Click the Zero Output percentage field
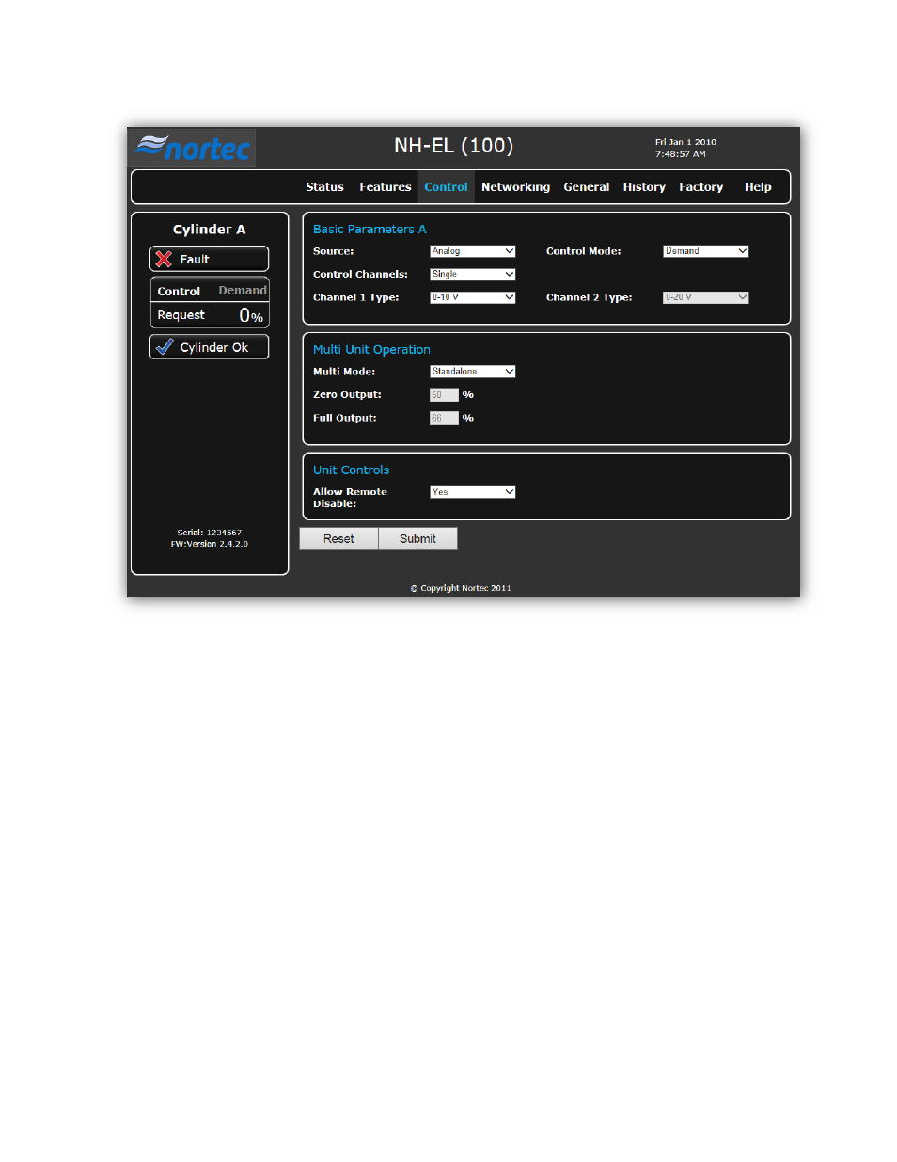Viewport: 897px width, 1162px height. 444,395
